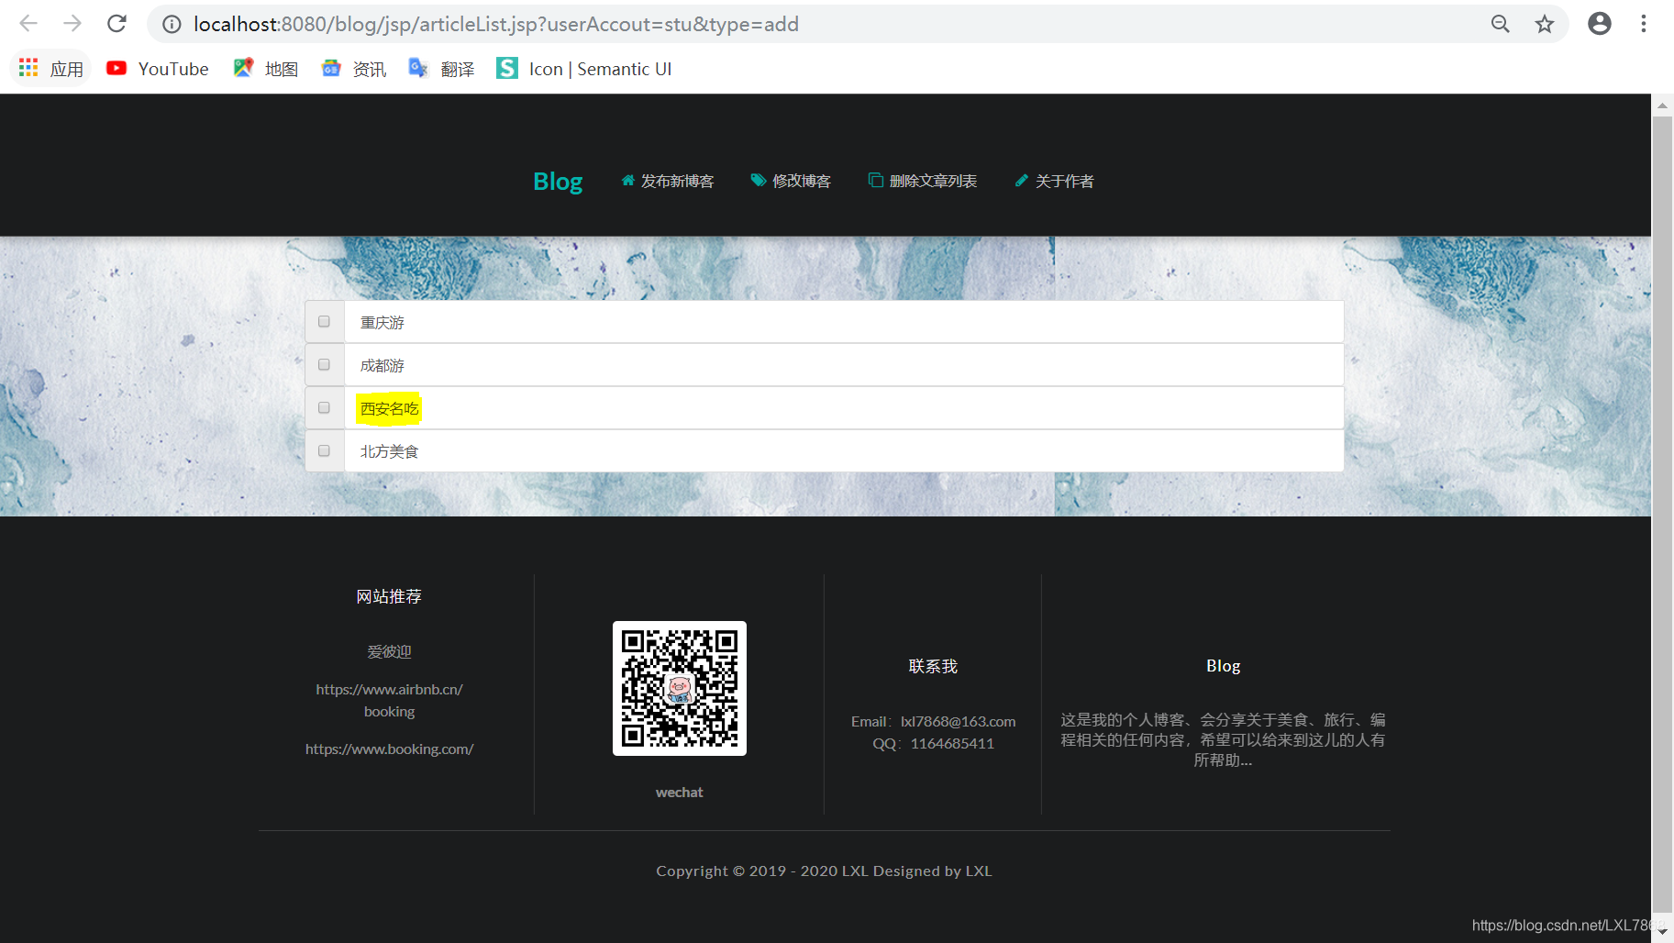
Task: Click the scrollbar up arrow
Action: coord(1662,105)
